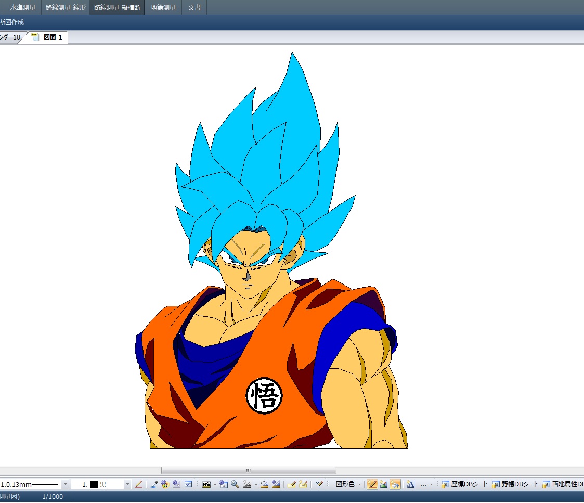
Task: Select the eyedropper attribute picker tool
Action: point(154,484)
